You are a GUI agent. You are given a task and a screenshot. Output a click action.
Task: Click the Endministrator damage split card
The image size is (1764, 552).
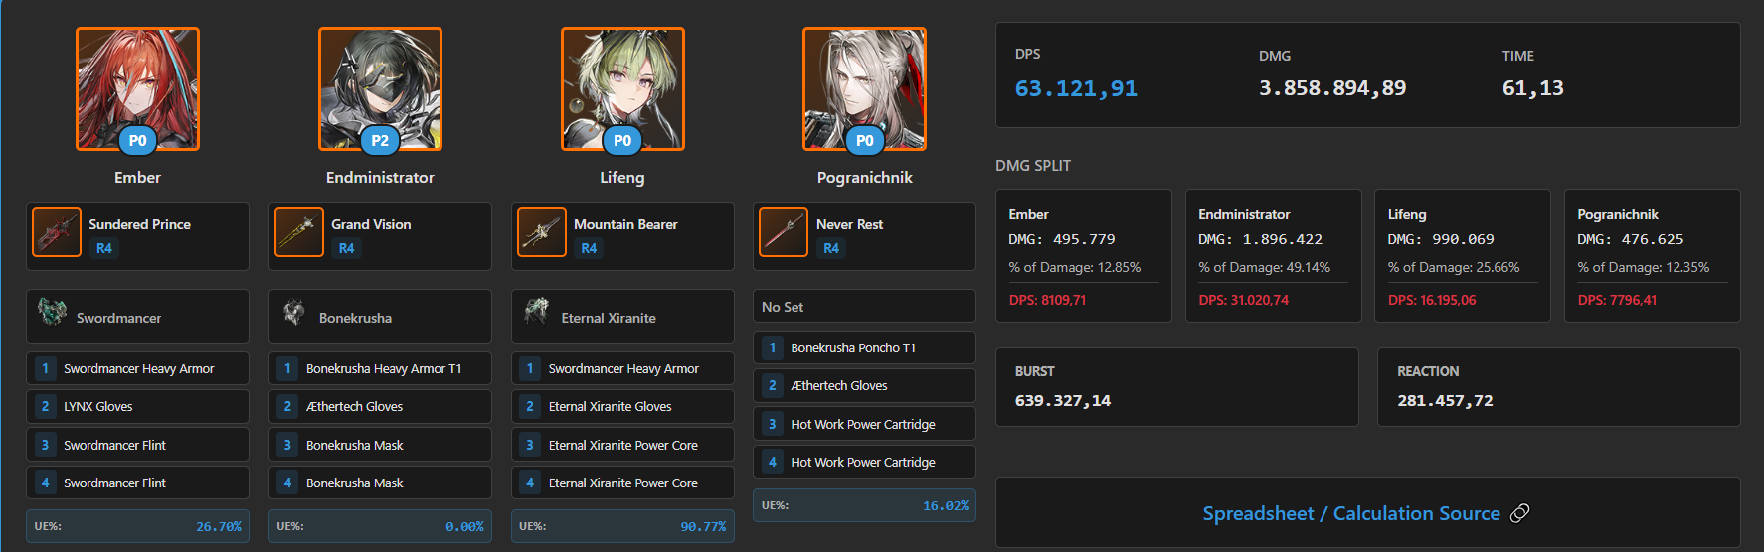(1273, 255)
